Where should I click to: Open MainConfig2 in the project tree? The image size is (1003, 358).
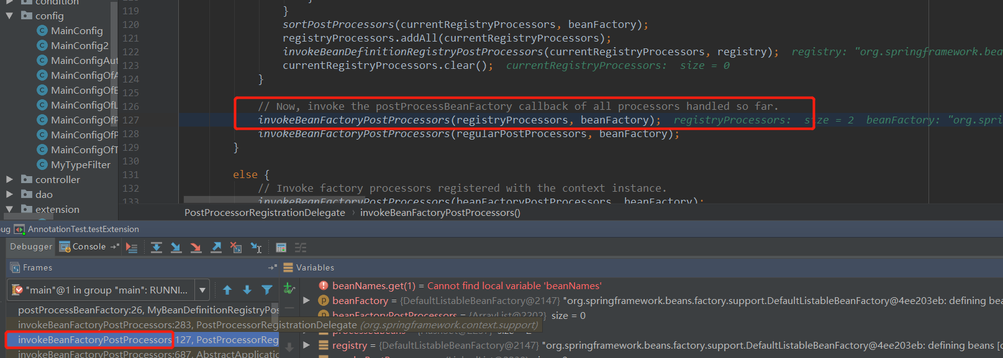pos(79,45)
